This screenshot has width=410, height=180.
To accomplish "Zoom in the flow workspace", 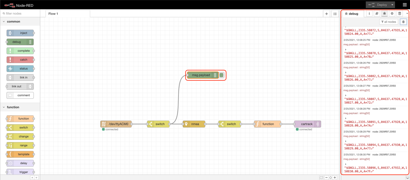I will (x=335, y=178).
